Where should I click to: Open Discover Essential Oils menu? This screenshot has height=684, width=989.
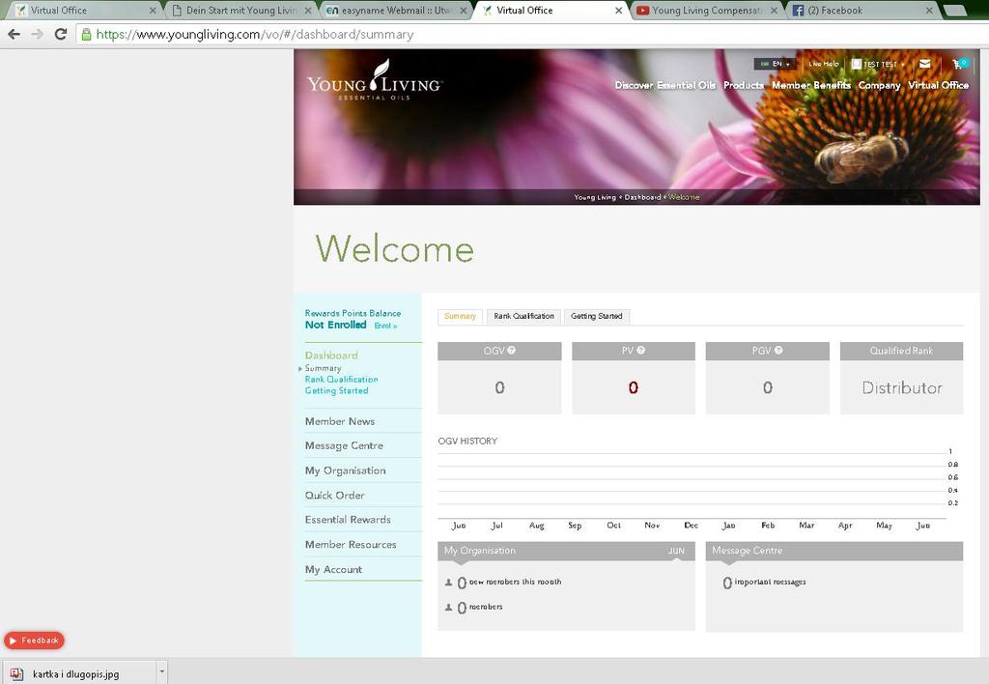coord(664,85)
